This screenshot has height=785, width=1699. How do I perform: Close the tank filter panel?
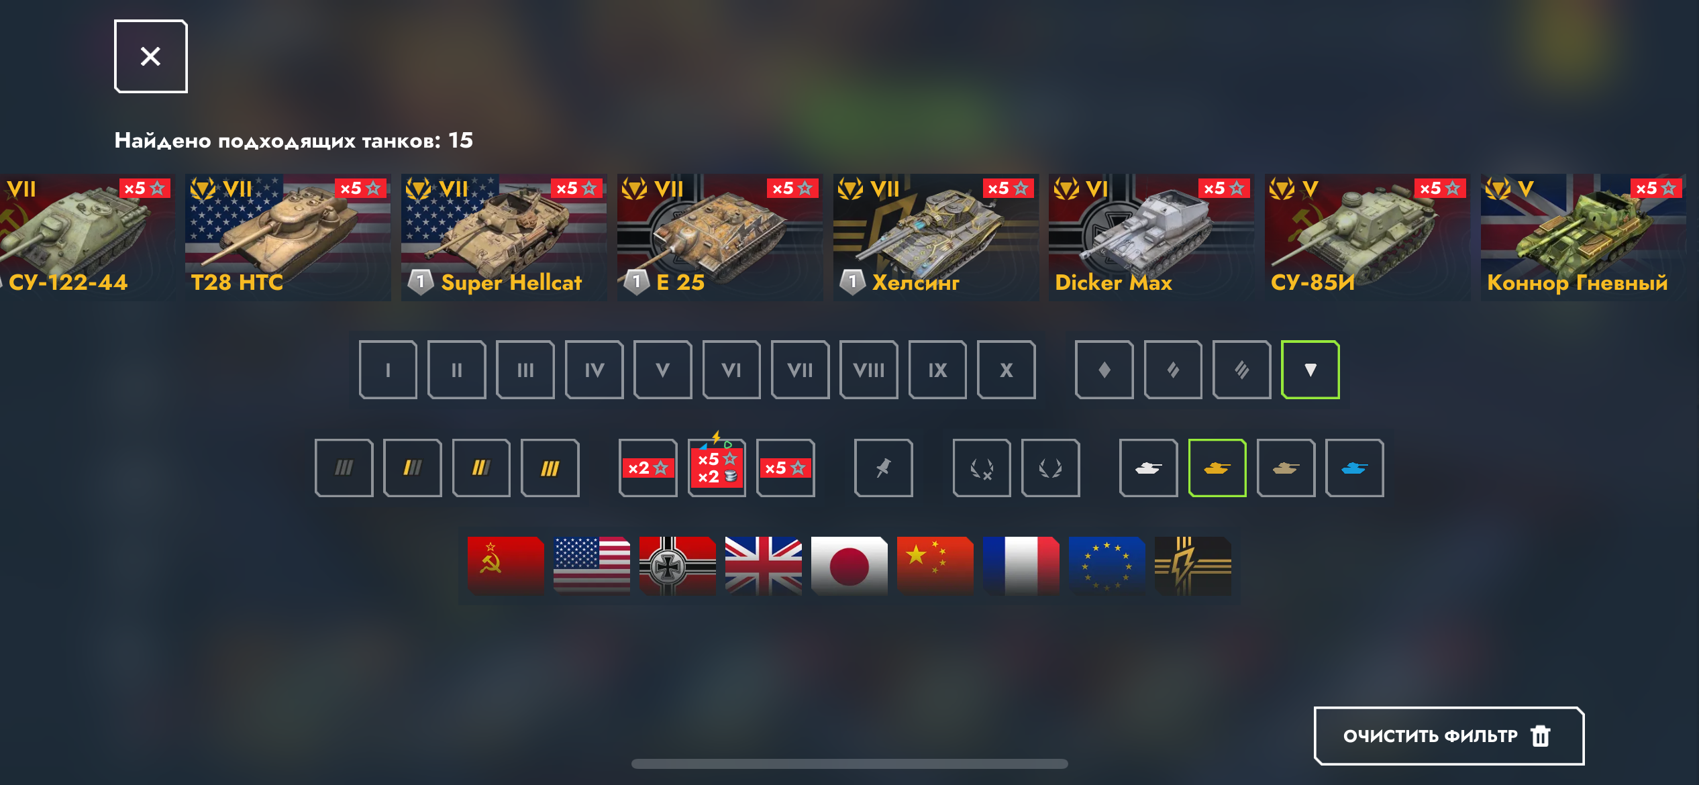tap(150, 56)
